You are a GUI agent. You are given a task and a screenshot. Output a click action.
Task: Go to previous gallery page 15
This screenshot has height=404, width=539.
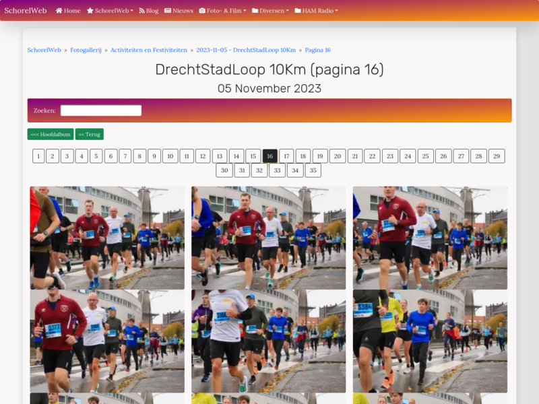pyautogui.click(x=253, y=156)
